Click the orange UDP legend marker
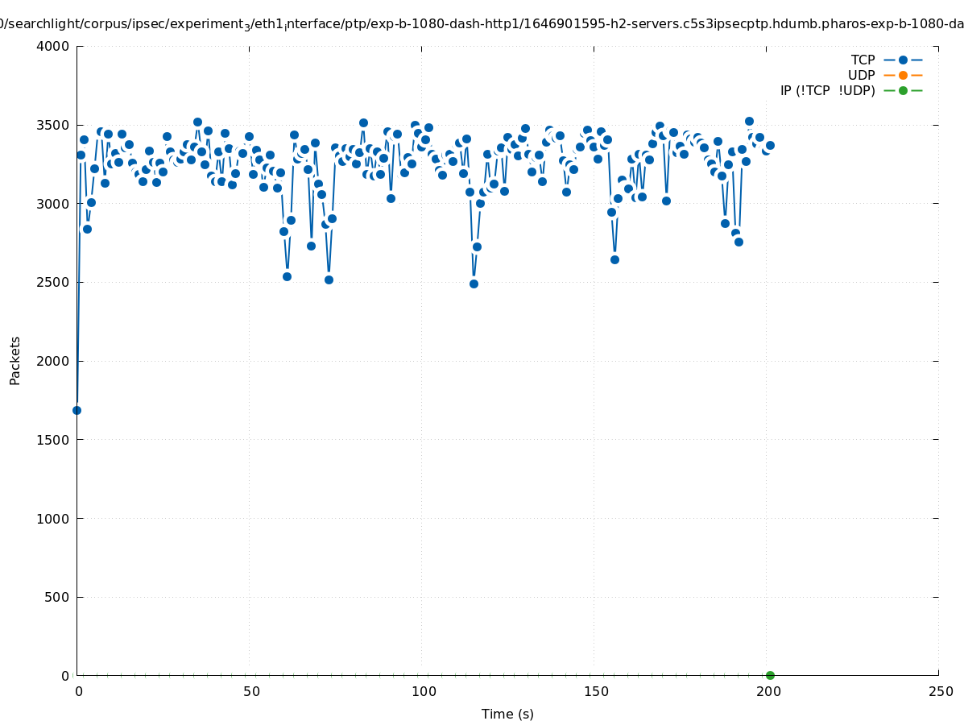This screenshot has width=964, height=725. (x=903, y=75)
